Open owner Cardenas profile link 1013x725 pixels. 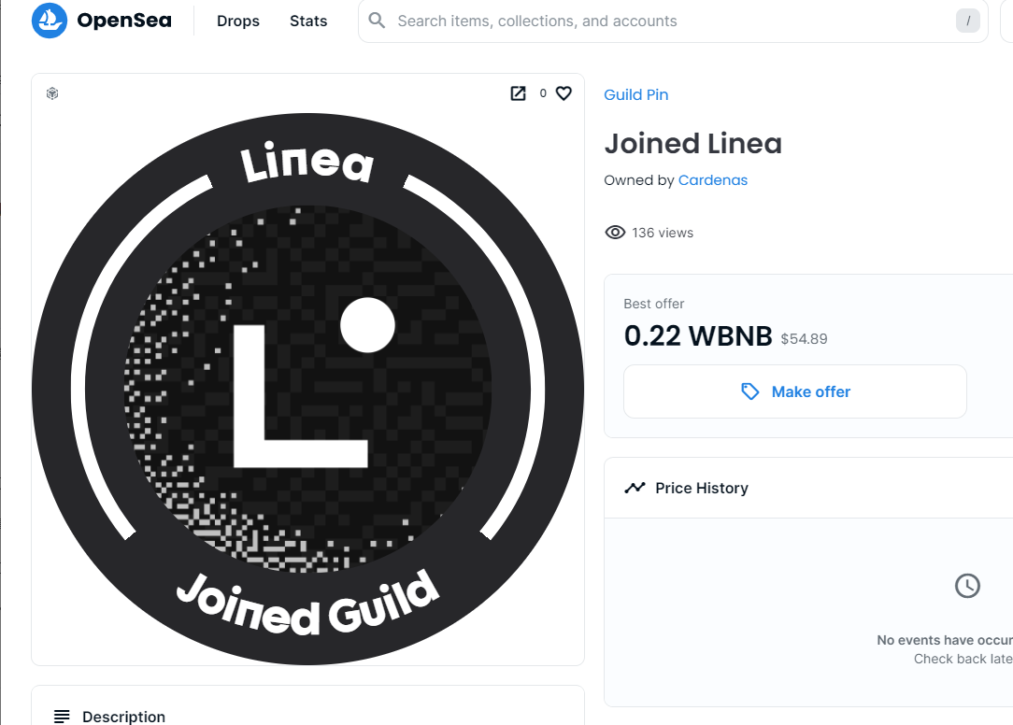713,180
